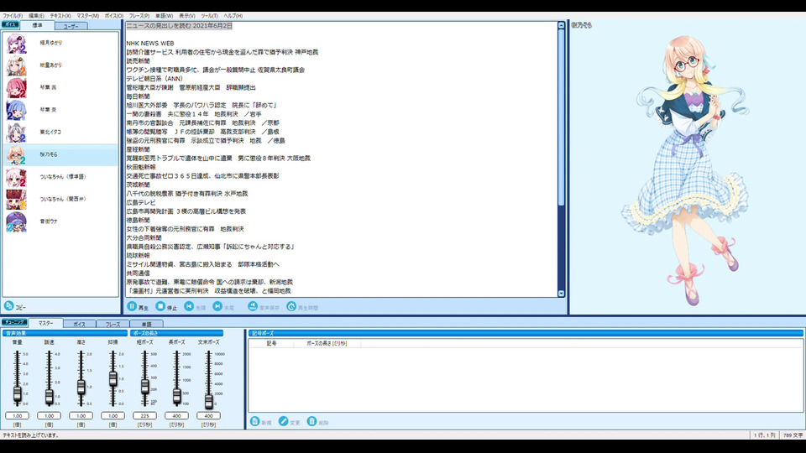The width and height of the screenshot is (806, 453).
Task: Open the 表示(V) menu
Action: tap(186, 16)
